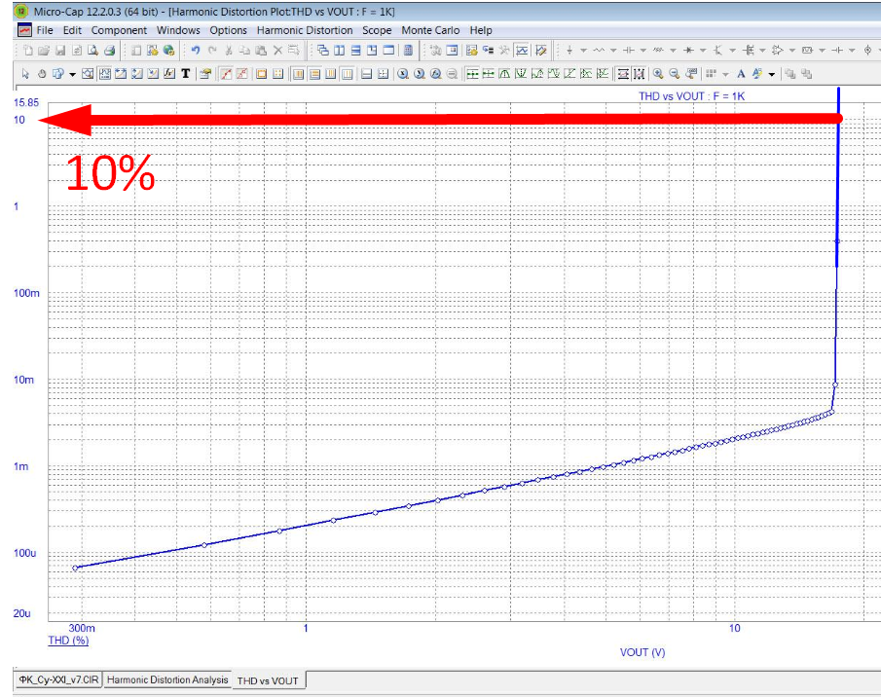
Task: Click the font A icon
Action: (741, 74)
